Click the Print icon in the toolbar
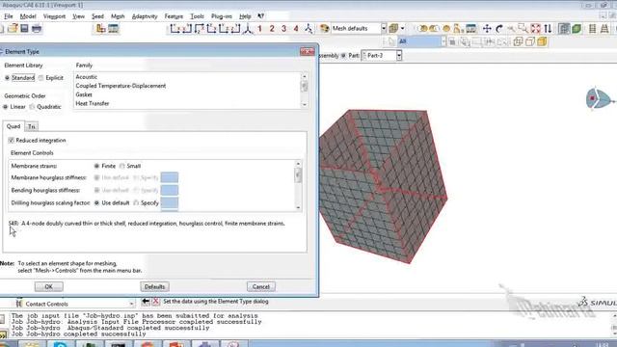The width and height of the screenshot is (617, 347). pyautogui.click(x=37, y=28)
